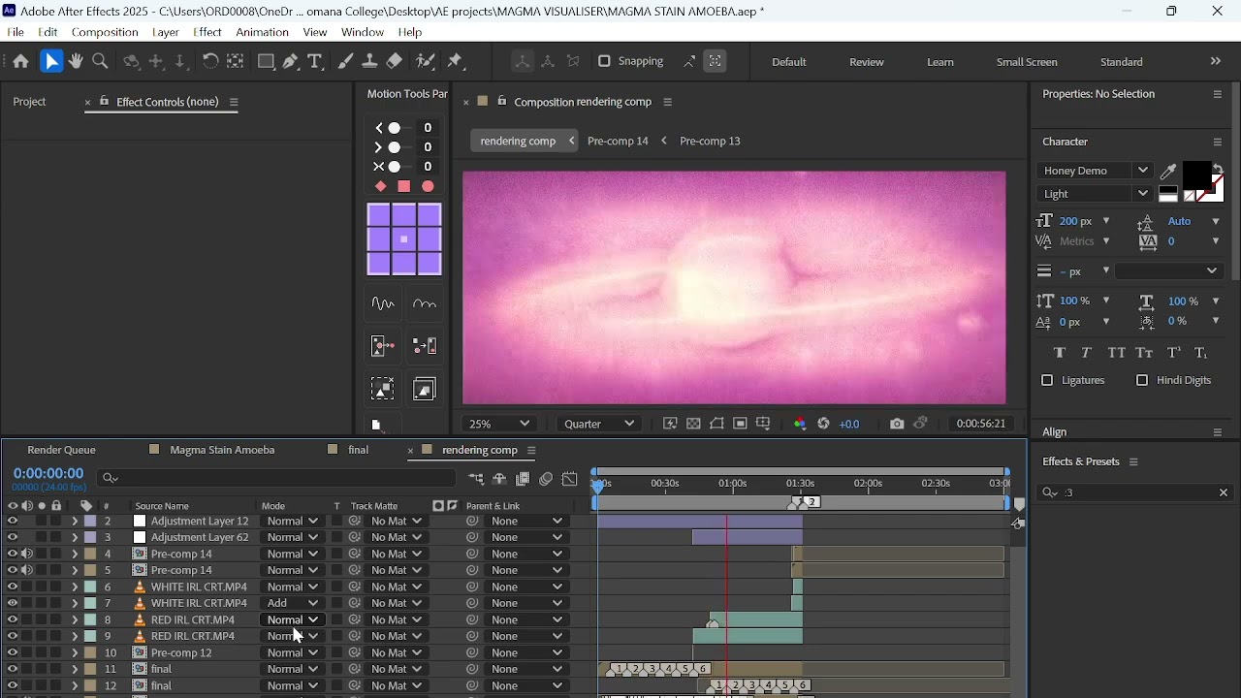The width and height of the screenshot is (1241, 698).
Task: Pick the Pen tool
Action: click(292, 62)
